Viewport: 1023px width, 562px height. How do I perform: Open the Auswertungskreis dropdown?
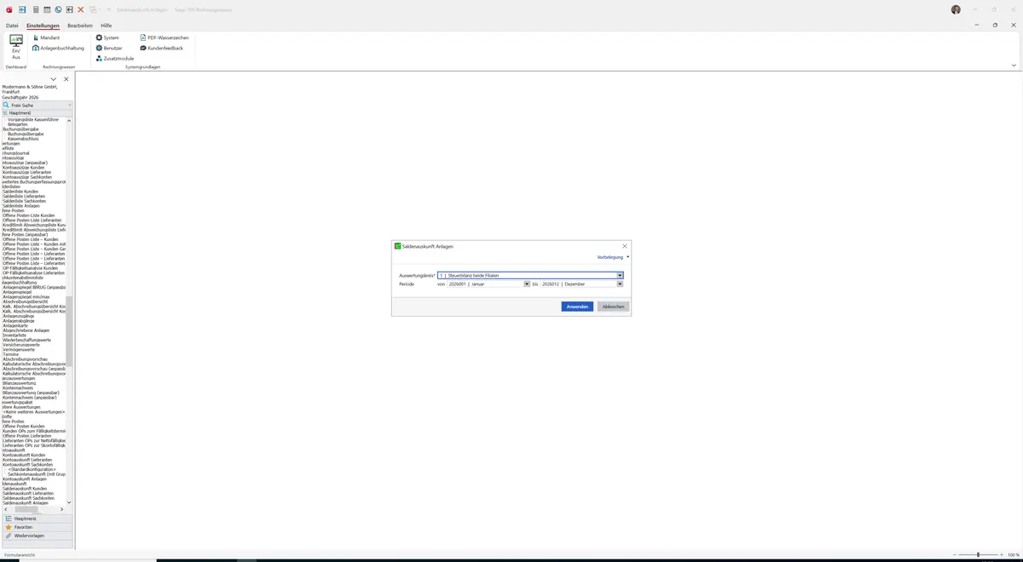620,275
